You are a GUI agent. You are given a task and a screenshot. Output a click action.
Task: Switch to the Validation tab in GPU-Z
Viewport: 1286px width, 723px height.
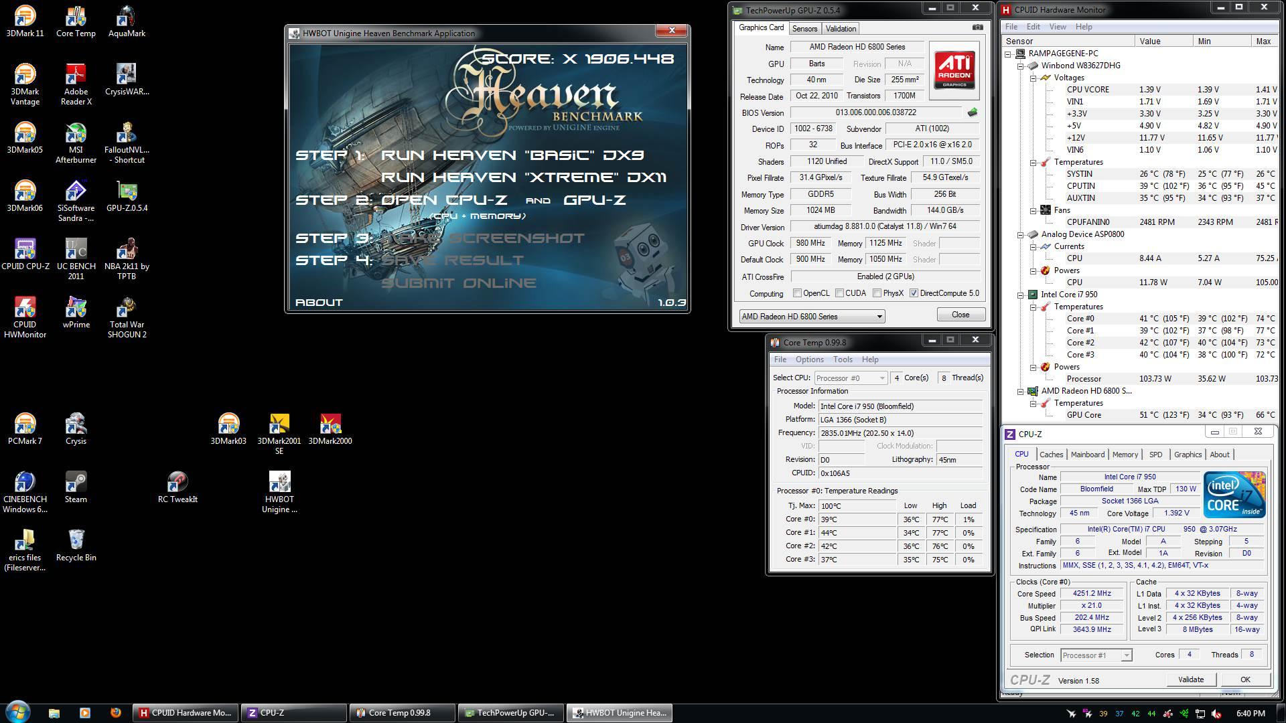pyautogui.click(x=841, y=29)
